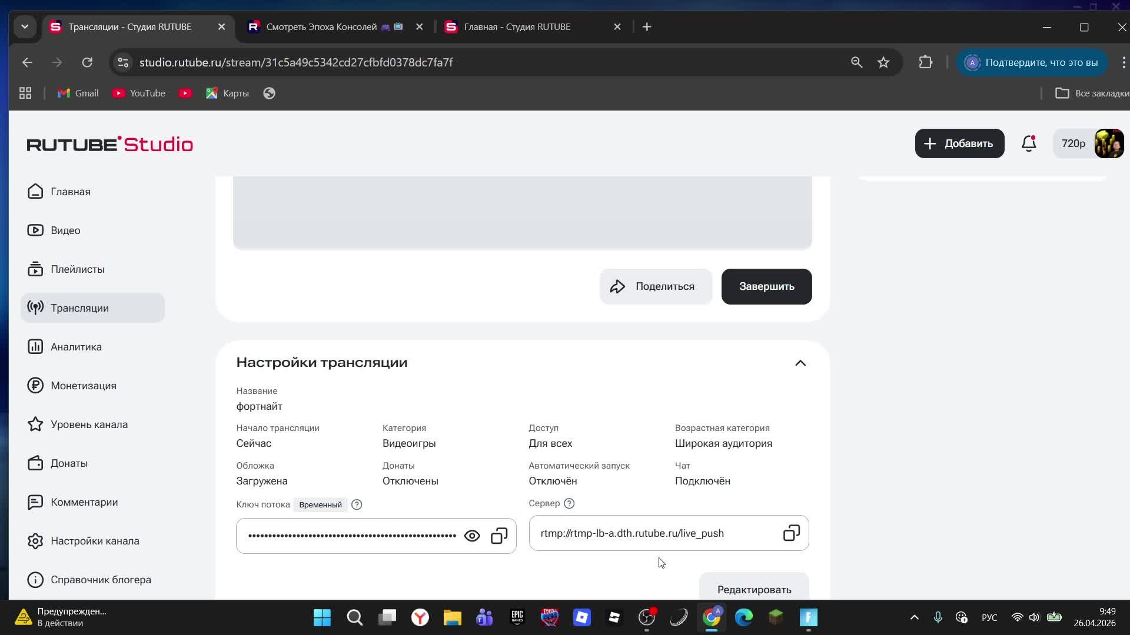1130x635 pixels.
Task: Switch to Главная - Студия RUTUBE tab
Action: [517, 26]
